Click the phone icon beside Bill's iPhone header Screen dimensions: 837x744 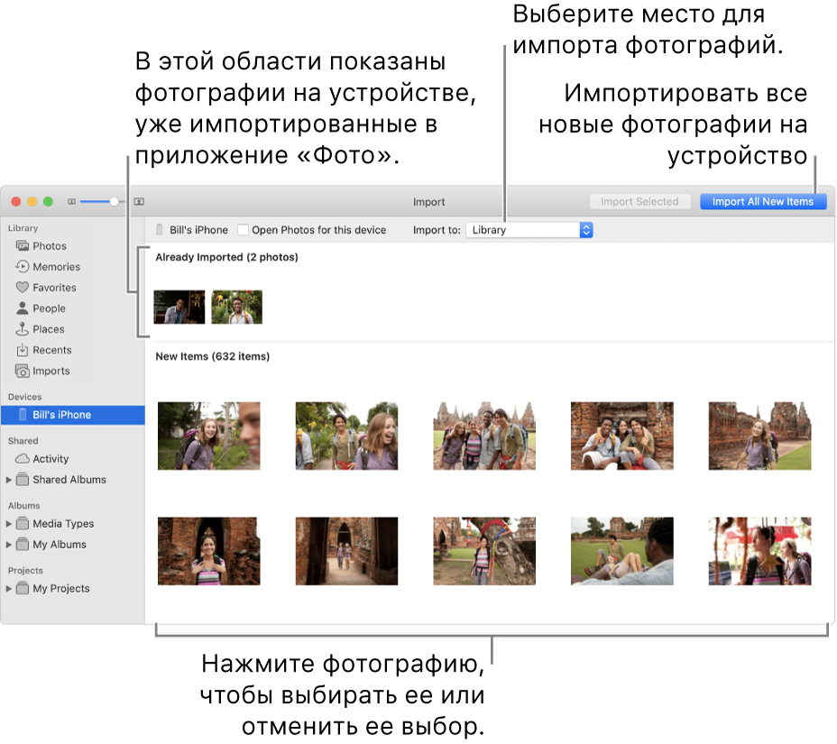pyautogui.click(x=159, y=230)
